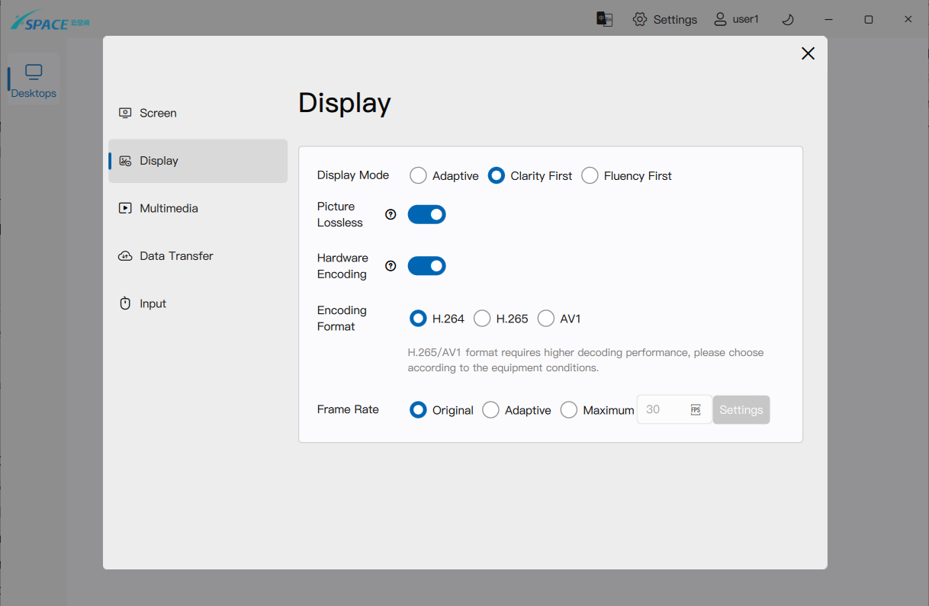Switch to Multimedia settings section
929x606 pixels.
click(169, 208)
